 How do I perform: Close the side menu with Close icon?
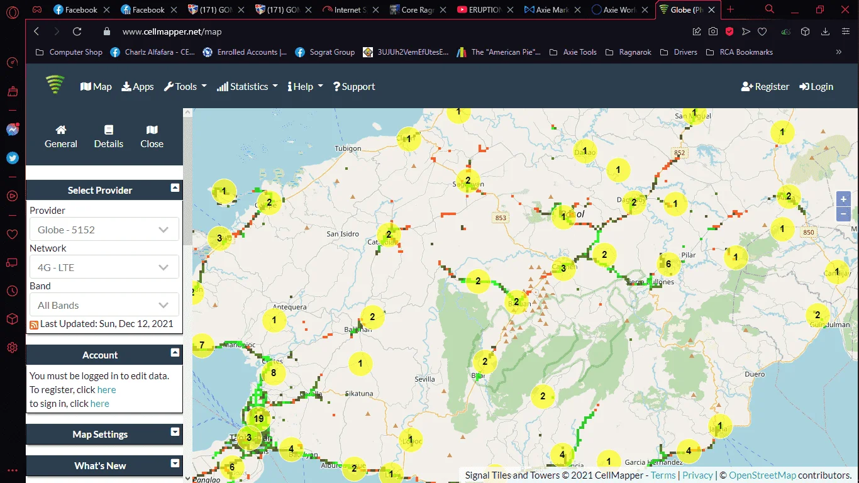click(x=152, y=136)
